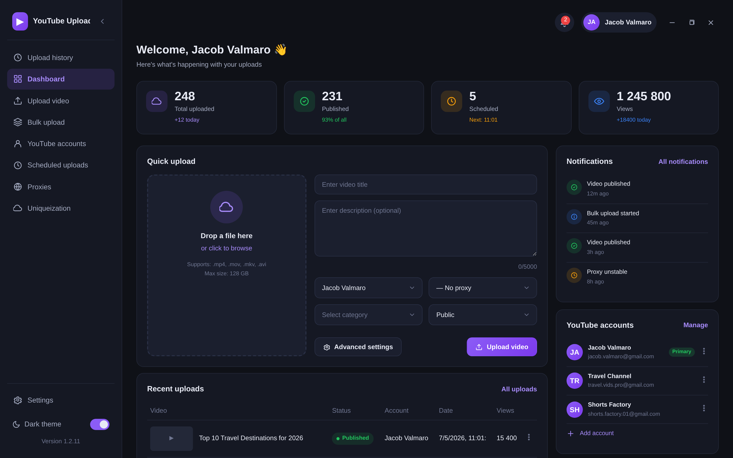Open All notifications link
The image size is (733, 458).
click(683, 162)
